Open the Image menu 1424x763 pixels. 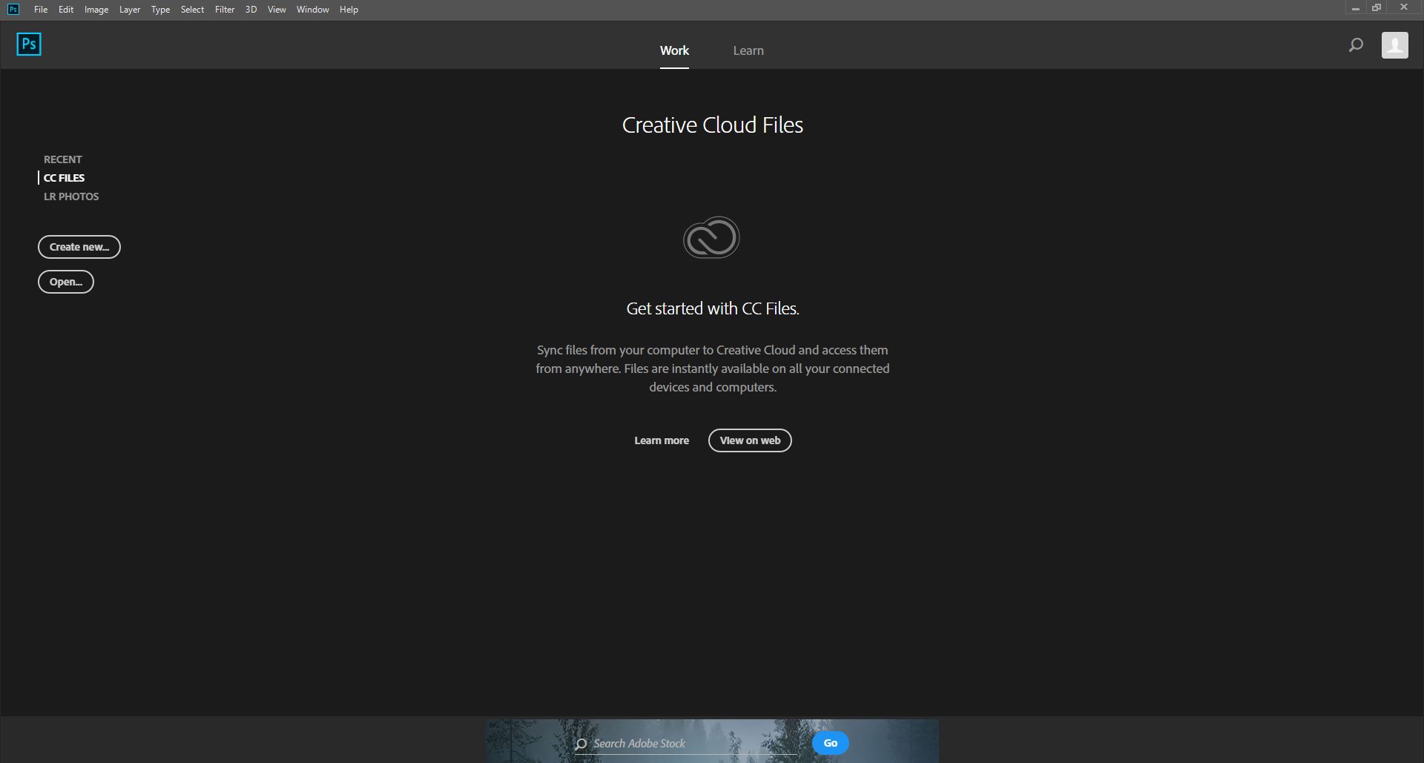click(x=96, y=10)
